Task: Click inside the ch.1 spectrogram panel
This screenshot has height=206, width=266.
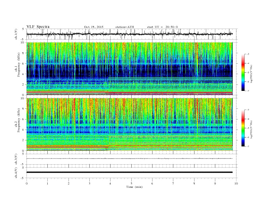Action: [130, 69]
